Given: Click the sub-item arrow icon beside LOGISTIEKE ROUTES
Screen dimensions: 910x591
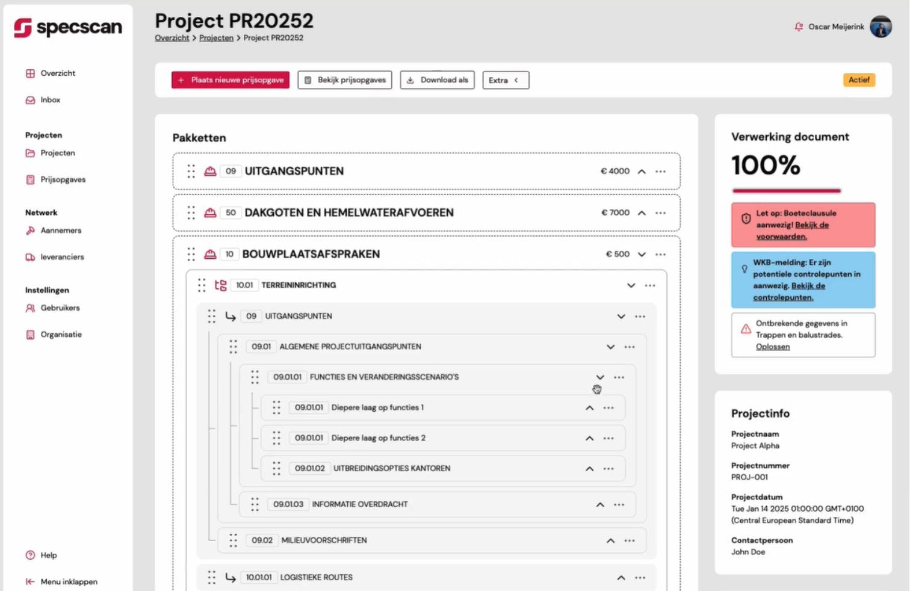Looking at the screenshot, I should pos(231,578).
